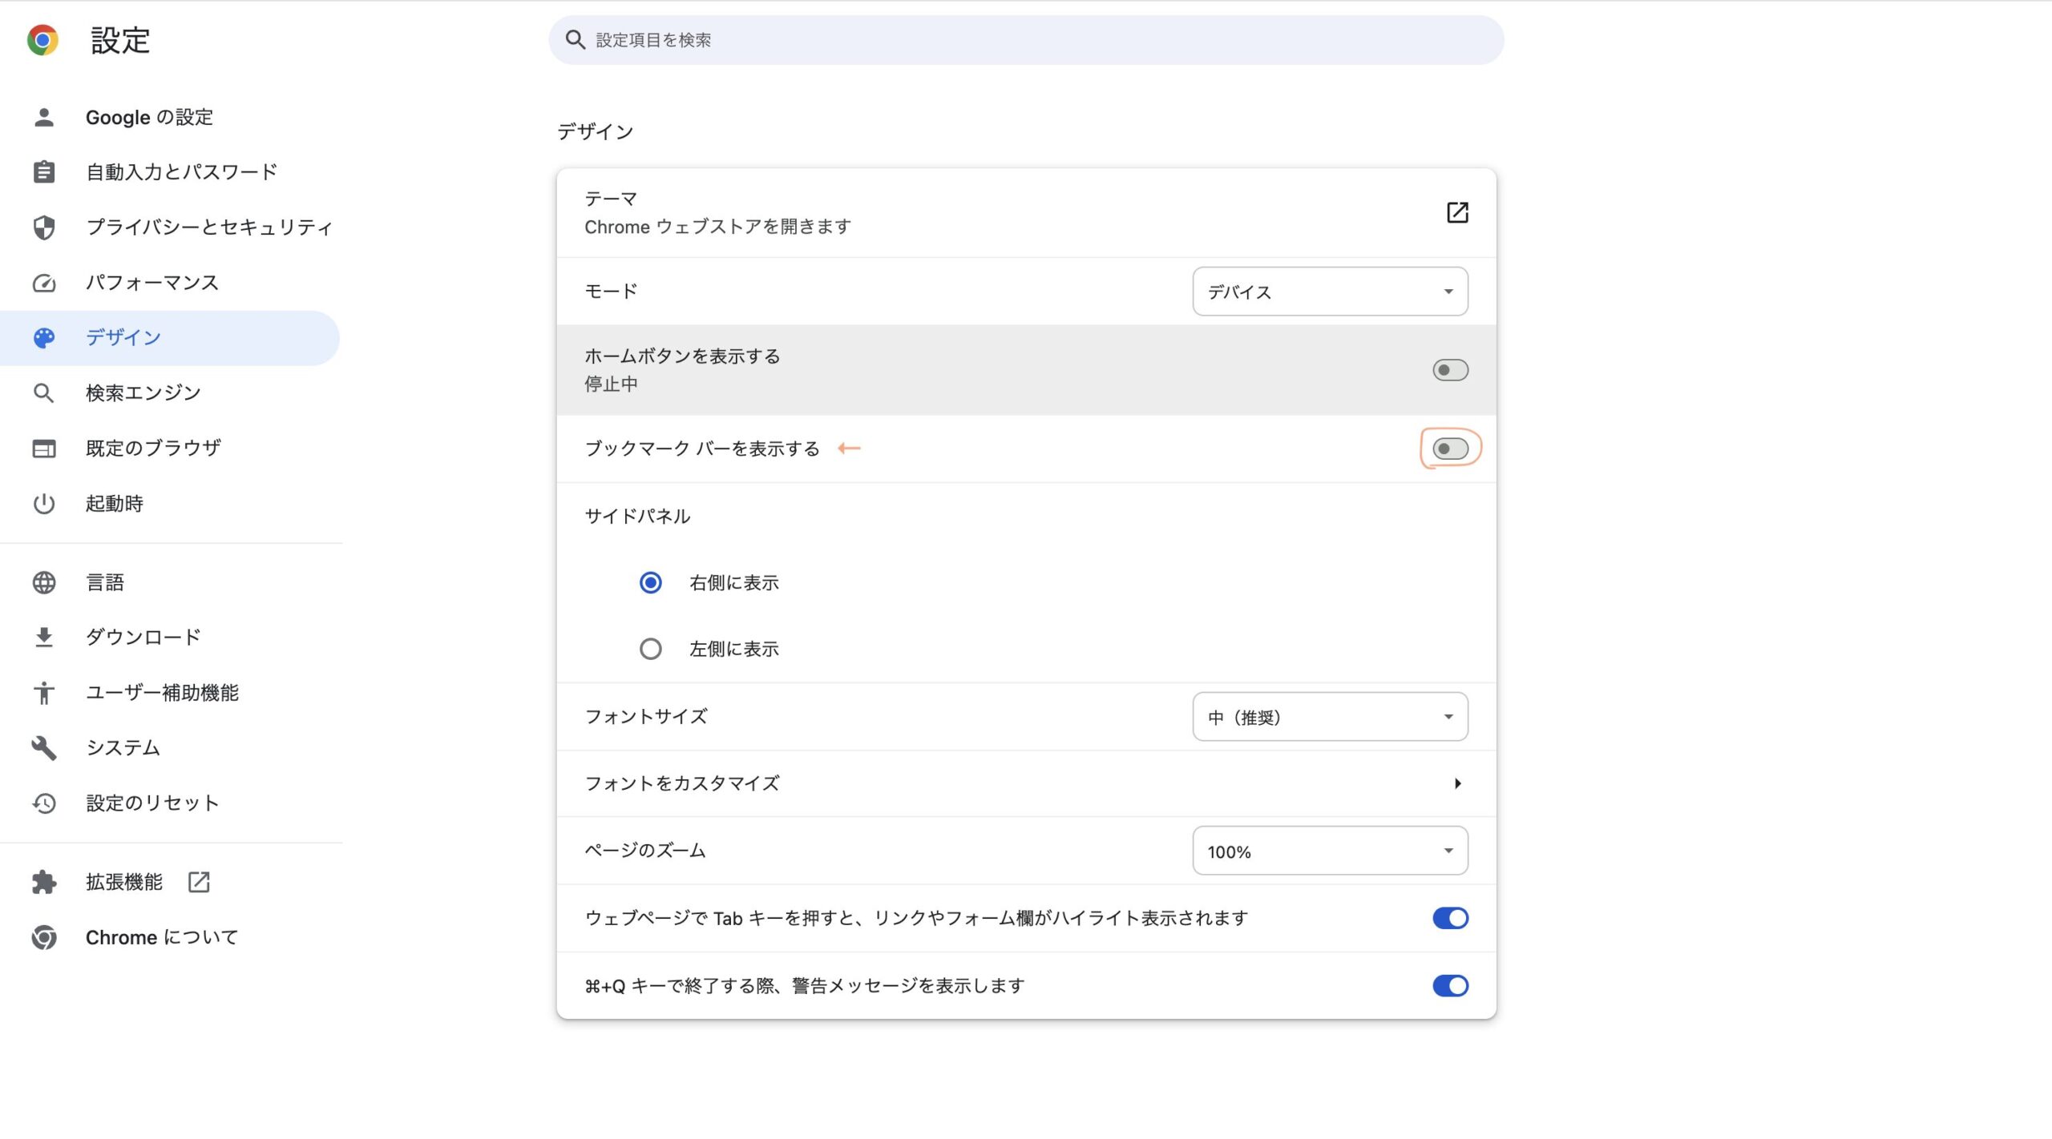Click the magnifier icon in the search bar
This screenshot has width=2052, height=1139.
coord(575,40)
